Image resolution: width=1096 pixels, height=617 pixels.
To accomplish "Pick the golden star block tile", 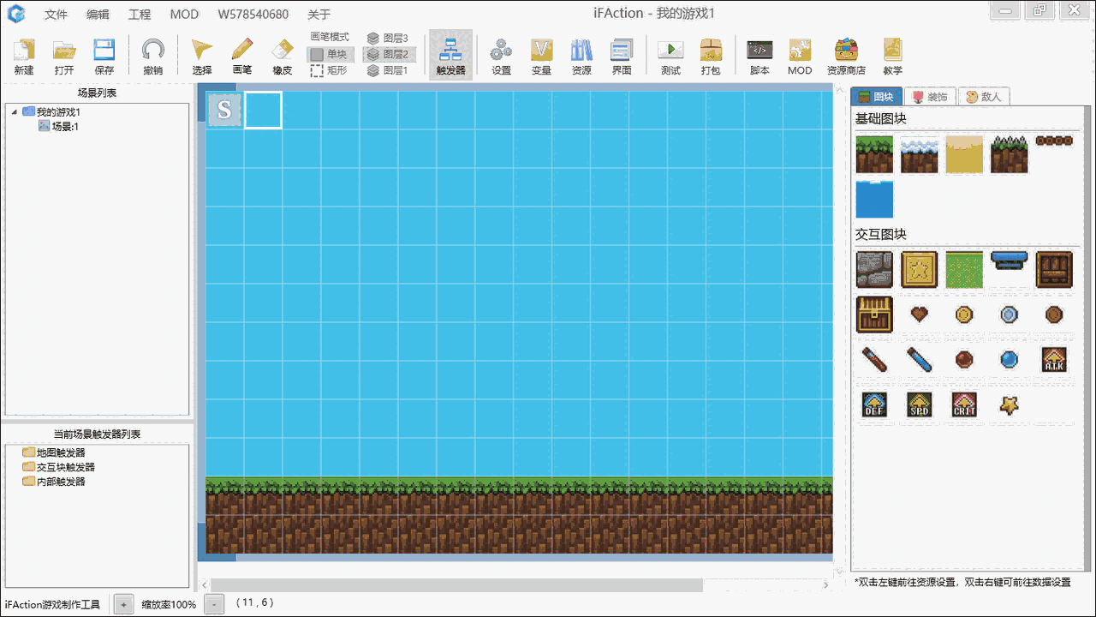I will (x=919, y=269).
